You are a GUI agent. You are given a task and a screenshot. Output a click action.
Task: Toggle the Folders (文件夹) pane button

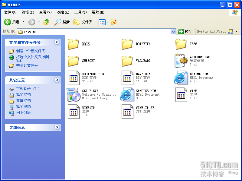point(83,22)
